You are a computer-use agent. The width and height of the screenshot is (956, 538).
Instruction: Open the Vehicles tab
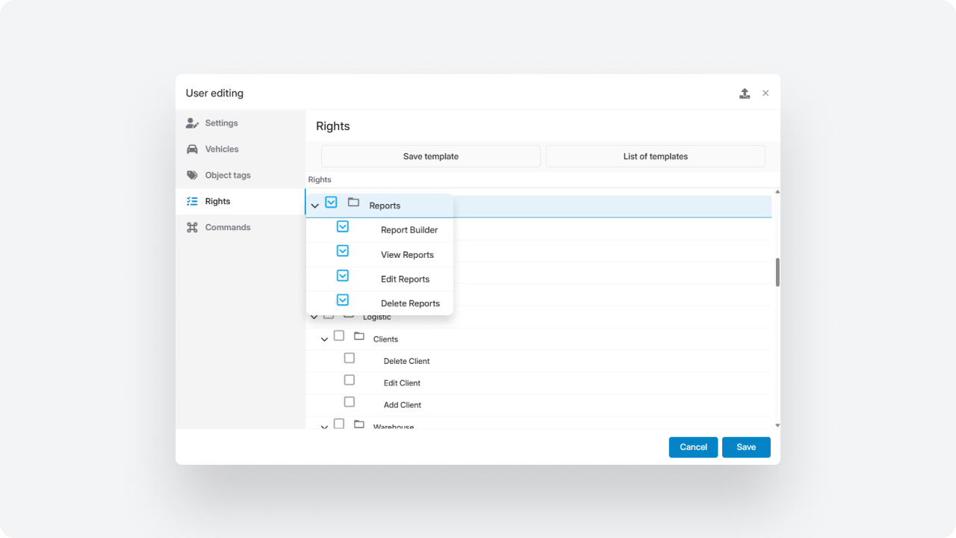[x=222, y=149]
